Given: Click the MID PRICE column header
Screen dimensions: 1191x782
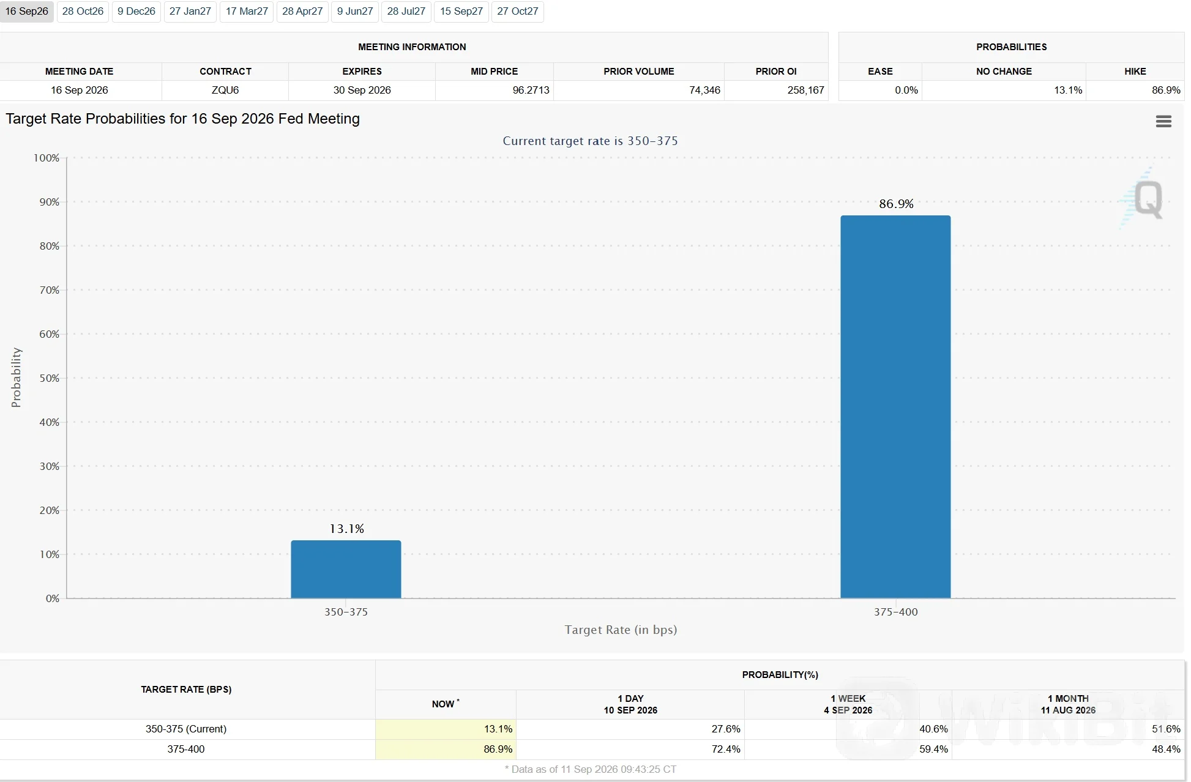Looking at the screenshot, I should 494,72.
